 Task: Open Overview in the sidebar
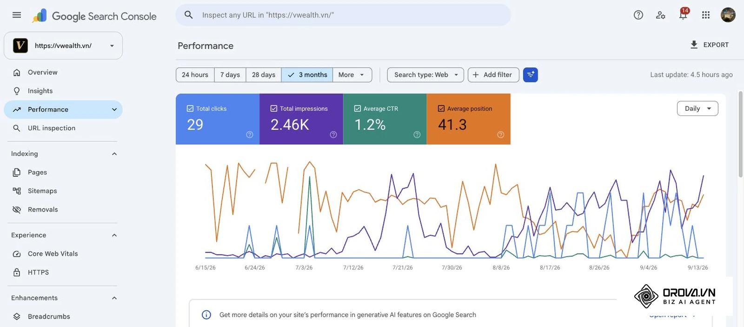[x=63, y=73]
